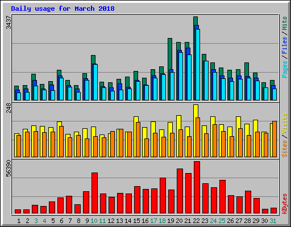Click the 'Sites' legend label

click(285, 149)
